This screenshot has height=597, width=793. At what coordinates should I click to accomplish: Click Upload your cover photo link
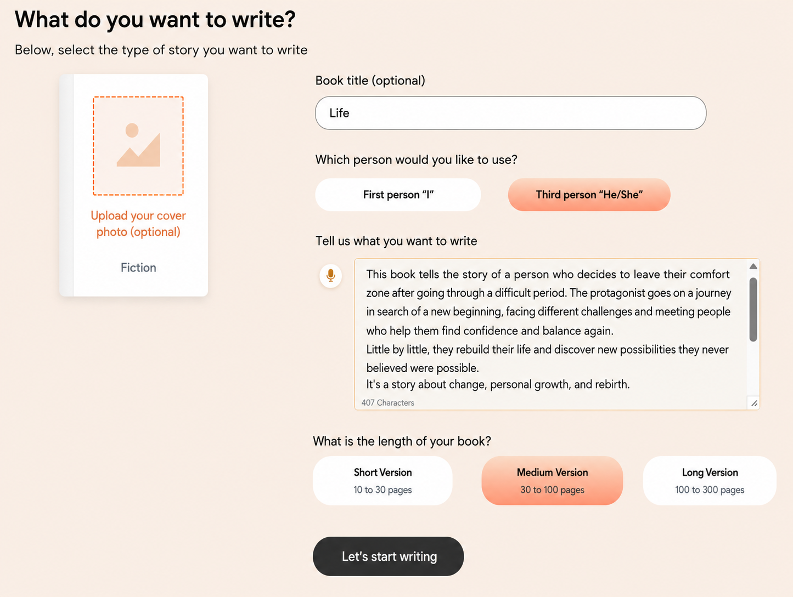tap(138, 224)
